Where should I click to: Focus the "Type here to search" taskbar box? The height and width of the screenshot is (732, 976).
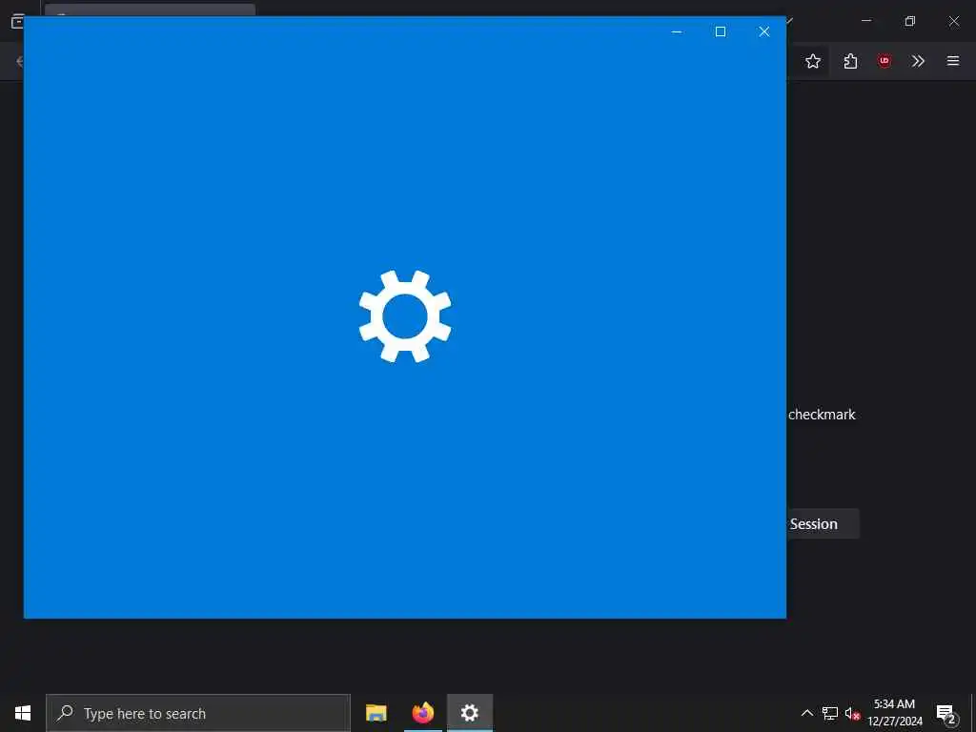click(x=198, y=713)
